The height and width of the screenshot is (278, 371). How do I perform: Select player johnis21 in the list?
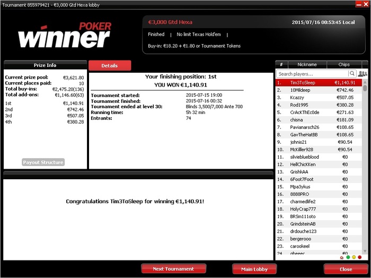319,142
